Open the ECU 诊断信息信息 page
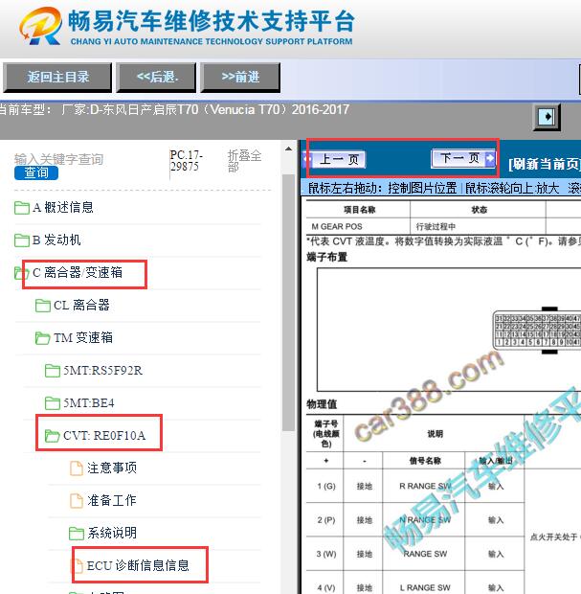 tap(138, 566)
